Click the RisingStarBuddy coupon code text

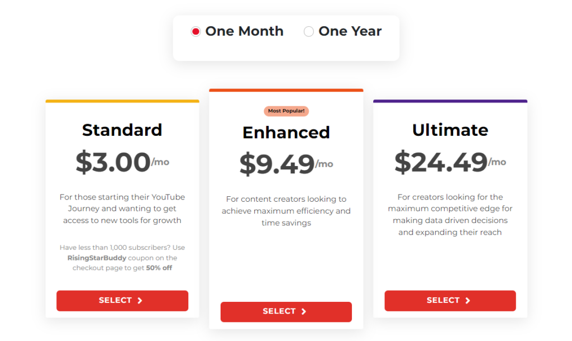point(97,258)
